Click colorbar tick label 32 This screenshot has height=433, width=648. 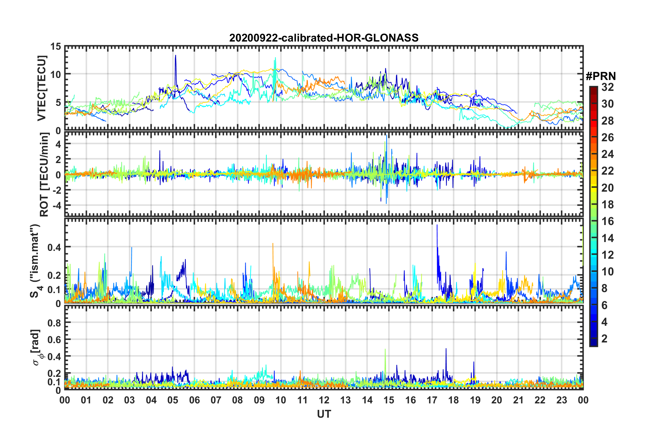pos(607,87)
